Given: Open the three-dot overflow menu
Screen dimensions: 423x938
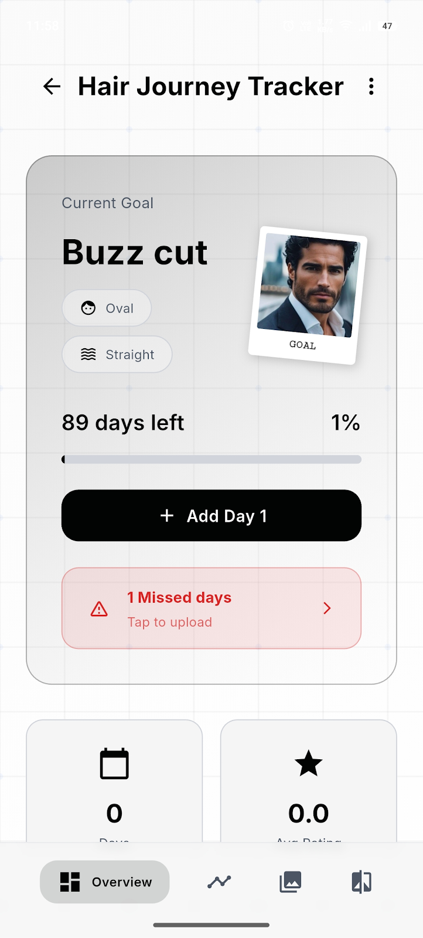Looking at the screenshot, I should [x=371, y=87].
